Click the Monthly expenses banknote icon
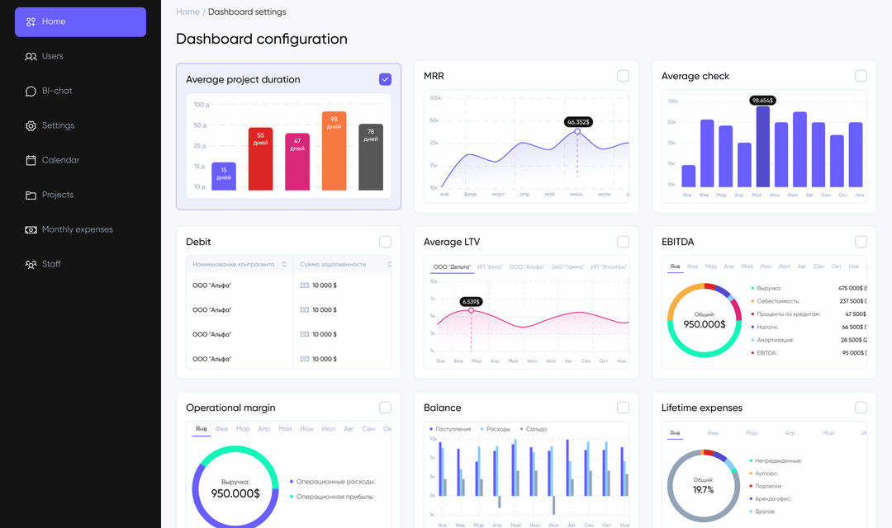This screenshot has width=892, height=528. (31, 230)
